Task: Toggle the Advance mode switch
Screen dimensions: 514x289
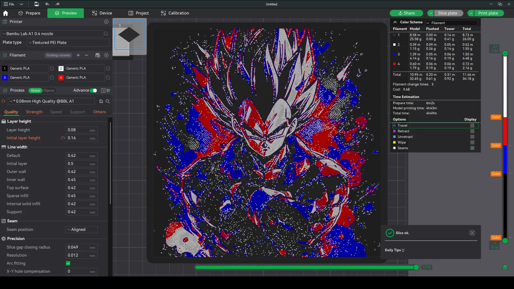Action: tap(93, 91)
